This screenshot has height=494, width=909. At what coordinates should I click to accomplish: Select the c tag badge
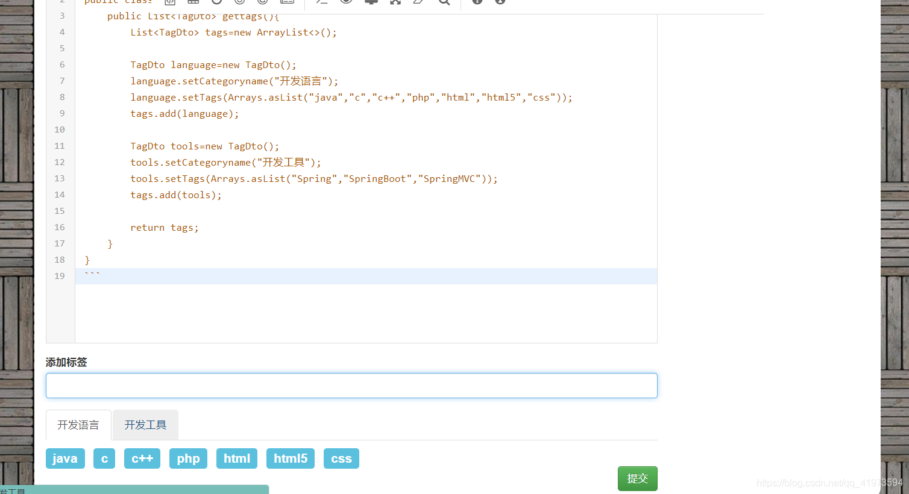pyautogui.click(x=104, y=458)
